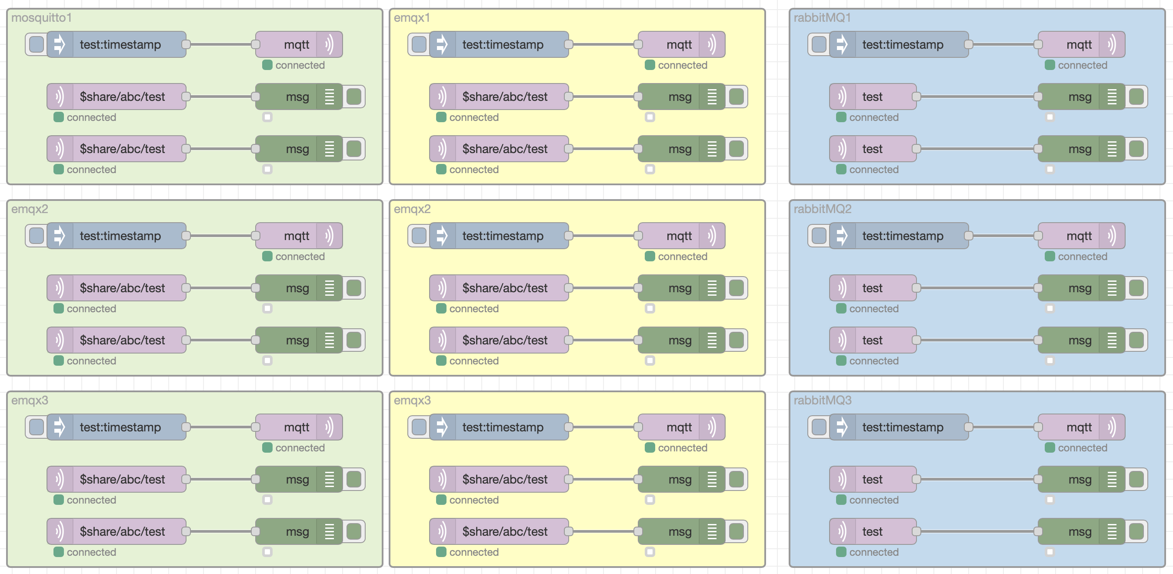Fire the inject button in green emqx3 group
The image size is (1173, 574).
[37, 427]
